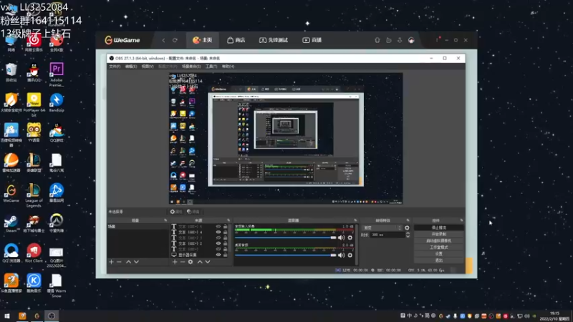Open OBS Settings from Controls panel
The width and height of the screenshot is (573, 322).
coord(439,254)
